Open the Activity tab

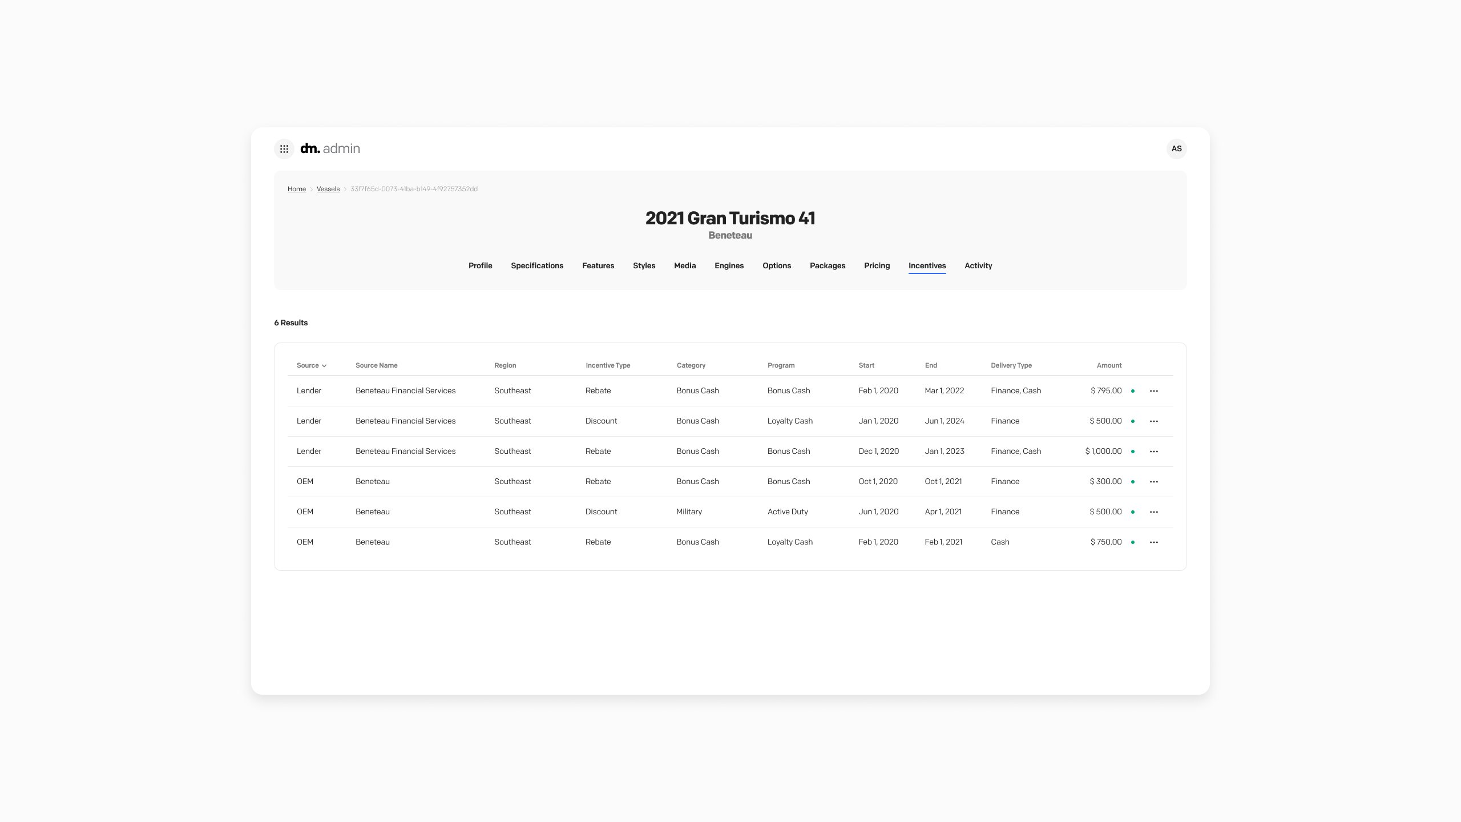(978, 266)
